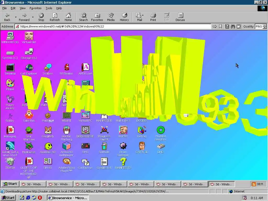The width and height of the screenshot is (268, 201).
Task: Open the Tools menu
Action: 49,8
